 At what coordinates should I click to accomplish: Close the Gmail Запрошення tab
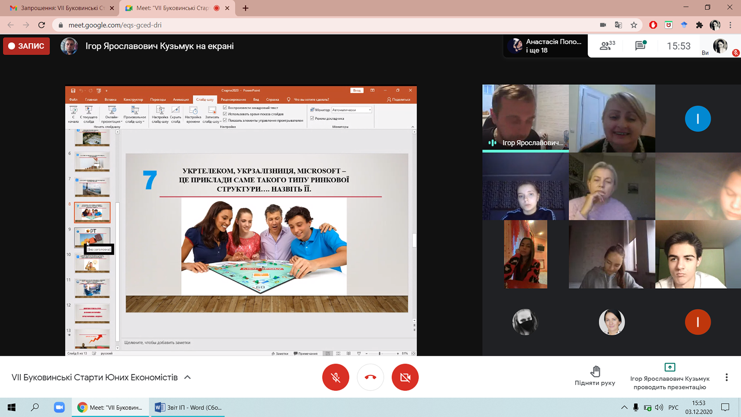point(112,8)
